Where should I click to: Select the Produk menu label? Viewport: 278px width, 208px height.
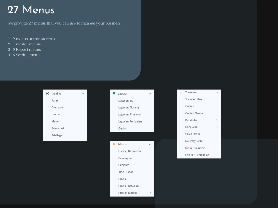pos(123,179)
